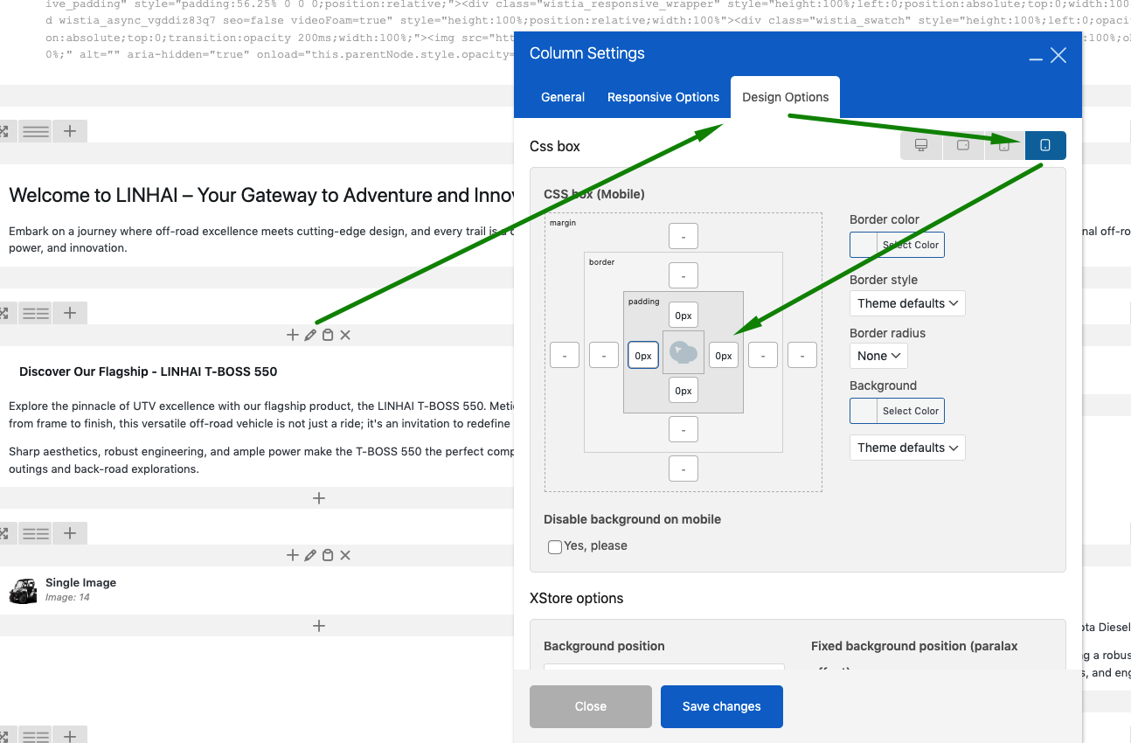Click the Save changes button
Viewport: 1131px width, 743px height.
[722, 706]
